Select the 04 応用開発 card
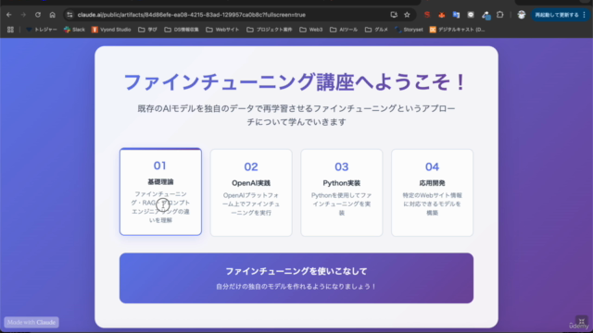The height and width of the screenshot is (333, 593). pyautogui.click(x=432, y=192)
